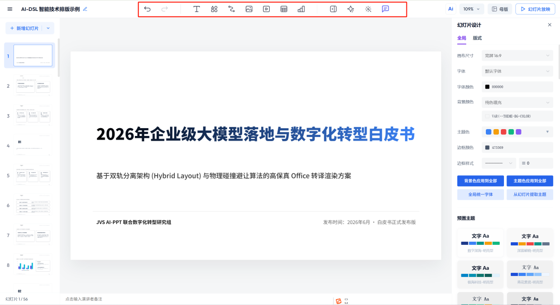Open the 背景颜色 纯色填充 dropdown
Image resolution: width=560 pixels, height=305 pixels.
(517, 102)
